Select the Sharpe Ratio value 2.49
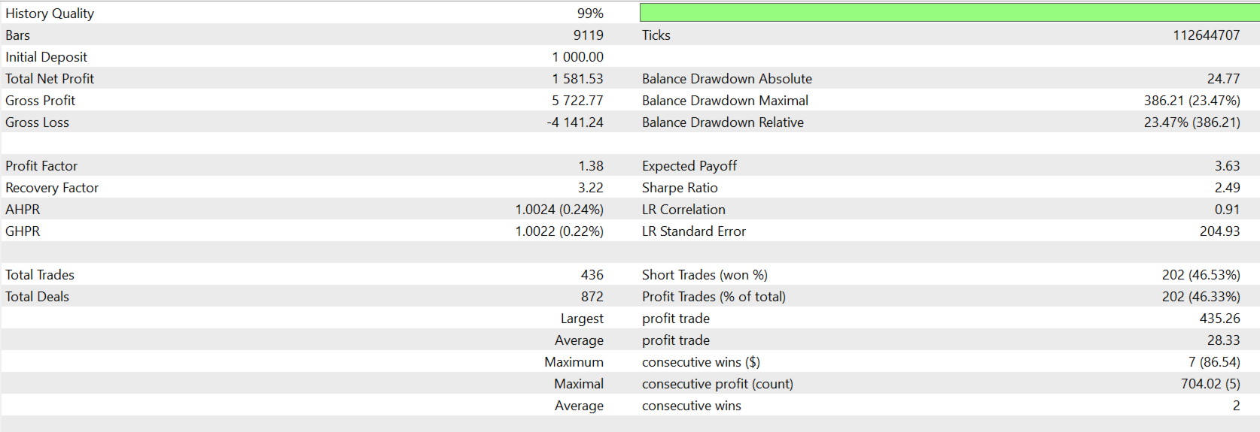Screen dimensions: 1260x432 (1227, 188)
